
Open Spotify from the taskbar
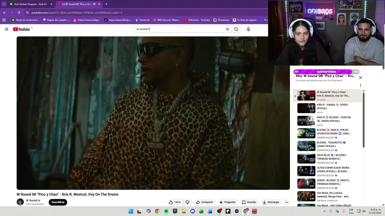tap(166, 211)
